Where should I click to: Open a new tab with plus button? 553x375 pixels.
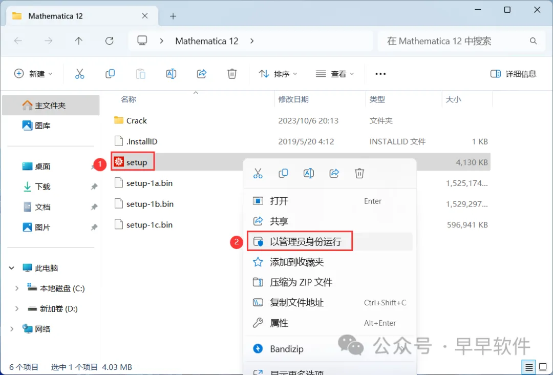click(x=173, y=16)
